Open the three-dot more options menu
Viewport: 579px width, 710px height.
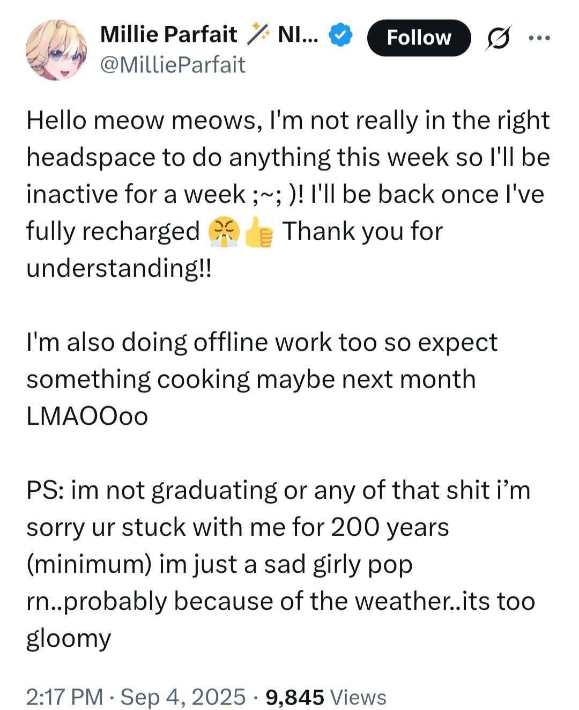tap(539, 38)
